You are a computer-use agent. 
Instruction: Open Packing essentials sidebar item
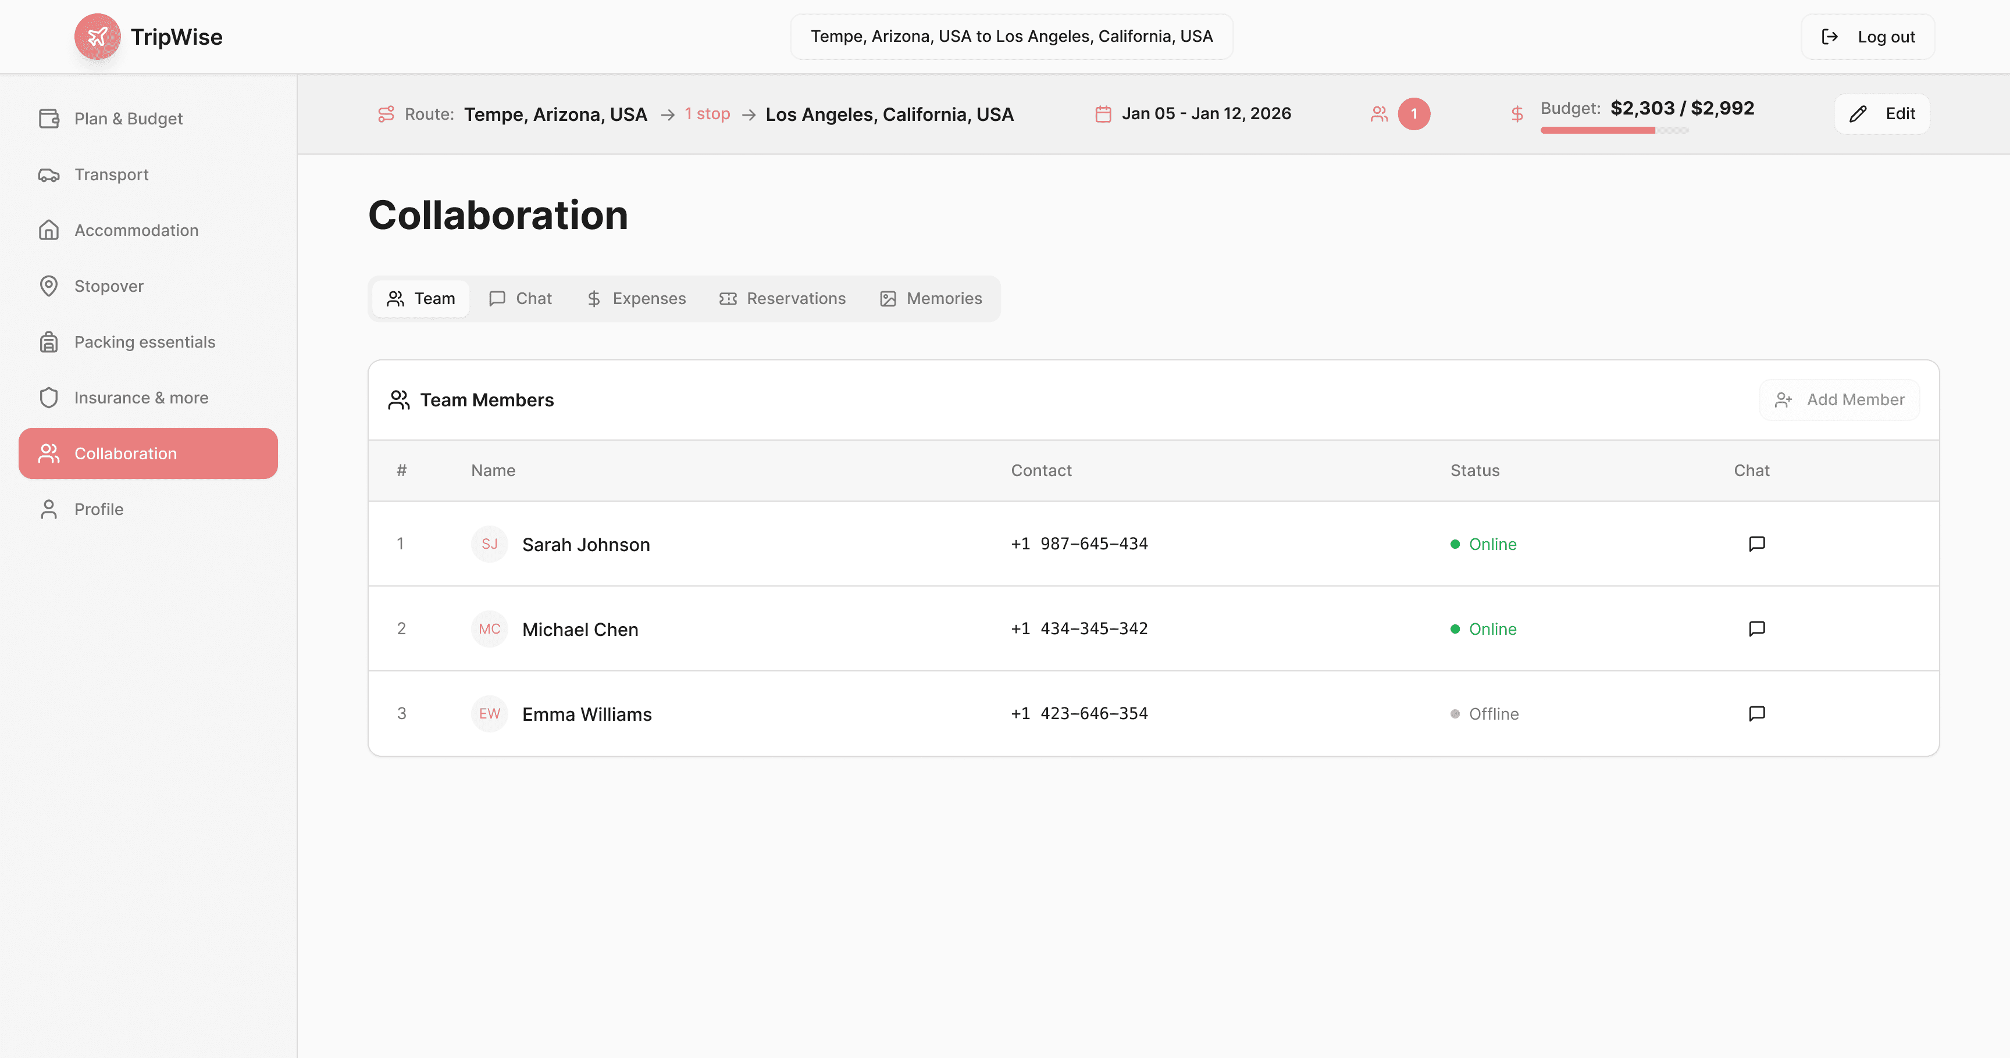tap(144, 341)
